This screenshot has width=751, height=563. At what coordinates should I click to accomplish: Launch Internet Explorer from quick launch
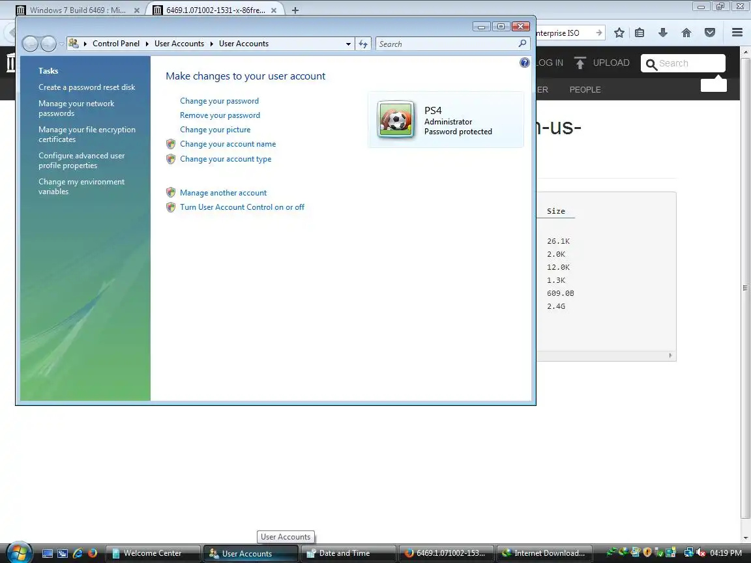click(78, 553)
